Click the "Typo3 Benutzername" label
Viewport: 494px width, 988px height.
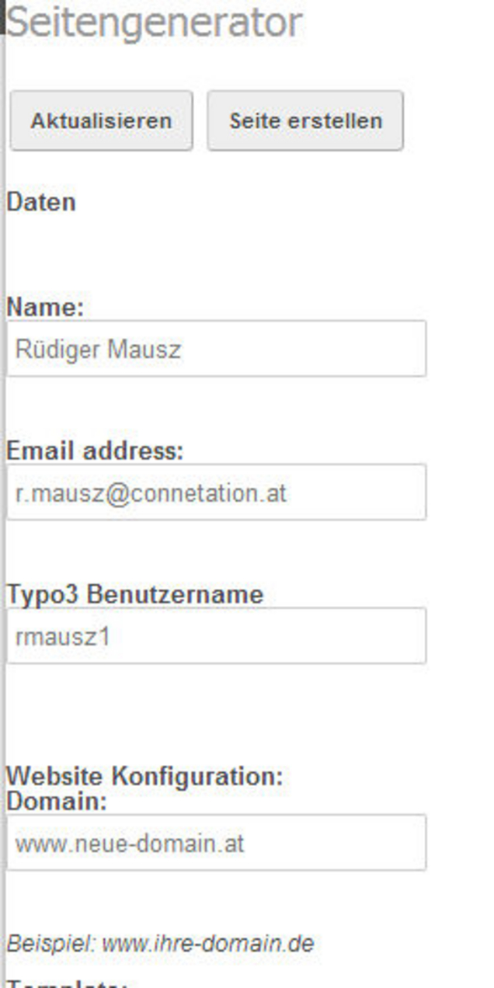tap(135, 594)
